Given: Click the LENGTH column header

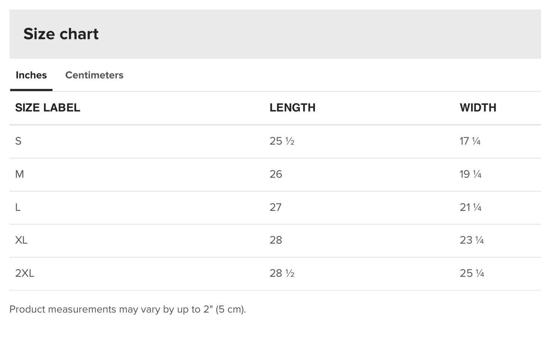Looking at the screenshot, I should [x=292, y=108].
